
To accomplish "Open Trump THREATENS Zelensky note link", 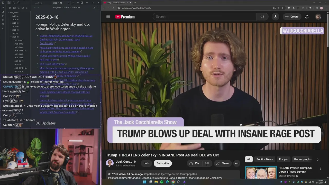I will tap(66, 40).
